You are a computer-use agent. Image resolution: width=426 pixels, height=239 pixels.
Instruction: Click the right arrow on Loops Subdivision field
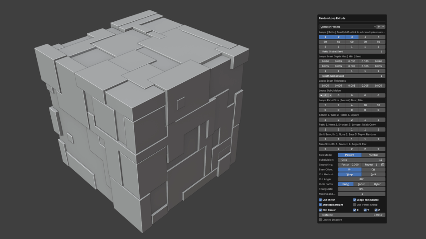pos(330,95)
